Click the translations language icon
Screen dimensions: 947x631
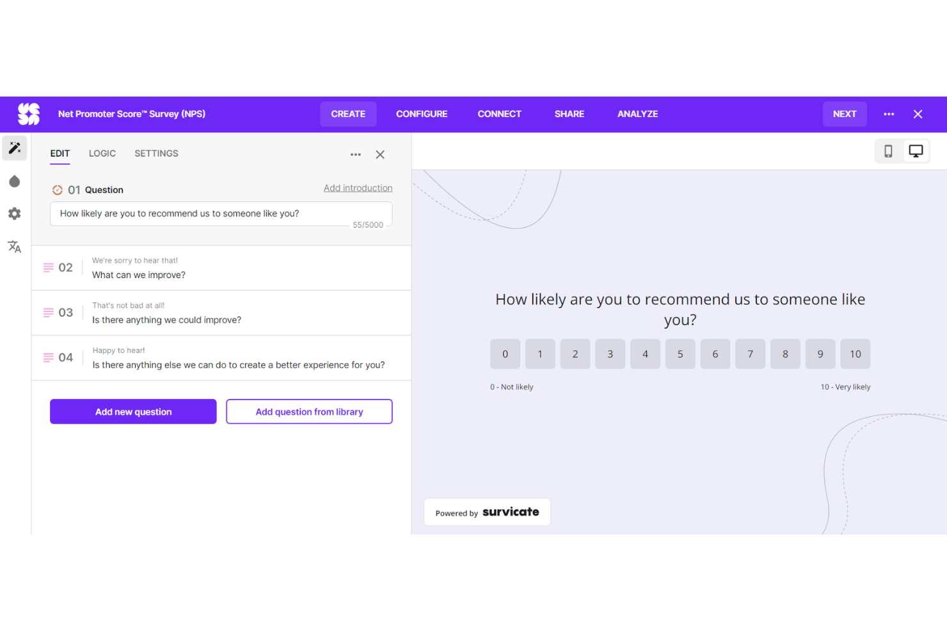[x=14, y=247]
